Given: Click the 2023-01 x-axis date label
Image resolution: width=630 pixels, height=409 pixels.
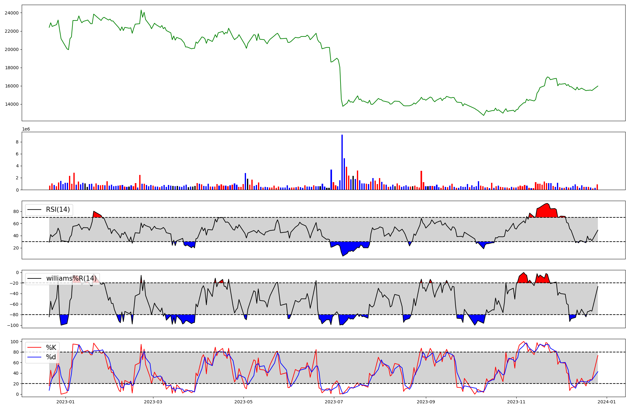Looking at the screenshot, I should (66, 402).
